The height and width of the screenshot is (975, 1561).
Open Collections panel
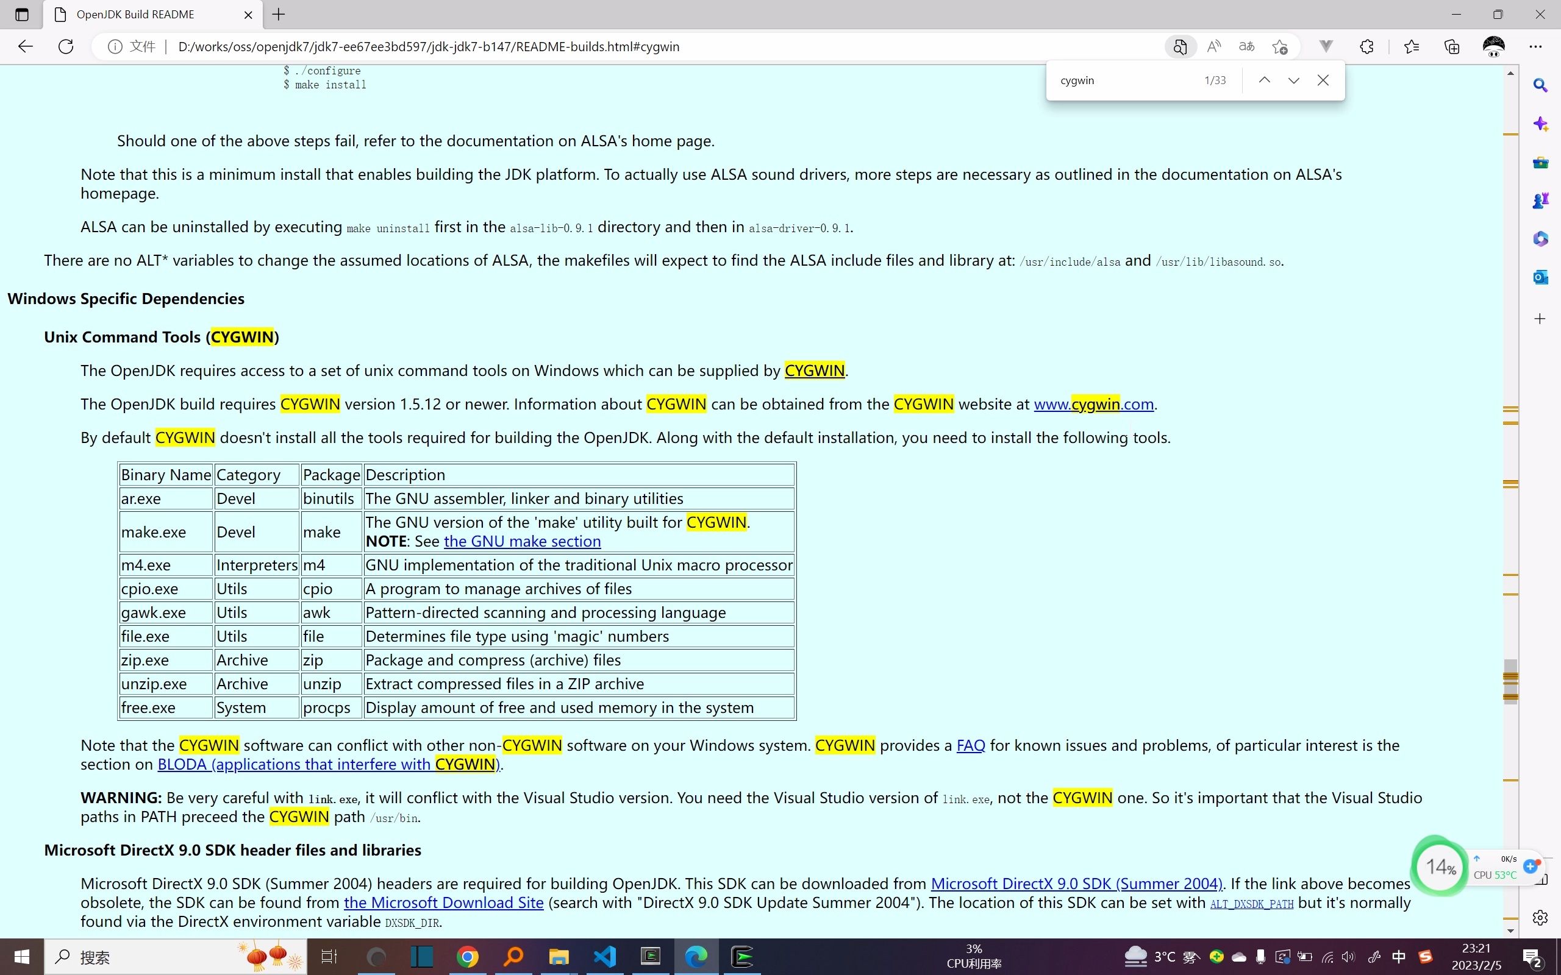pyautogui.click(x=1451, y=46)
